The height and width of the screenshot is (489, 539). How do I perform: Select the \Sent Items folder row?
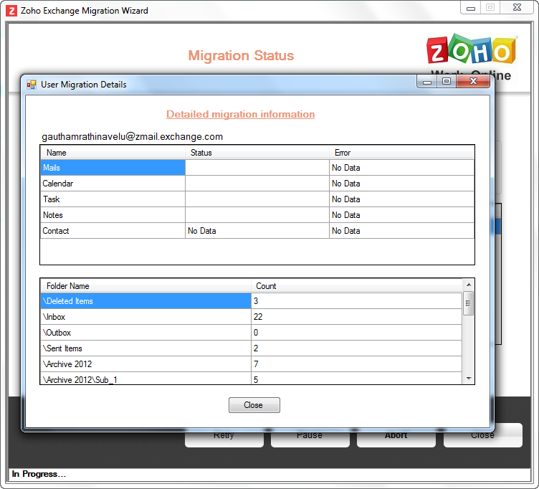point(146,348)
